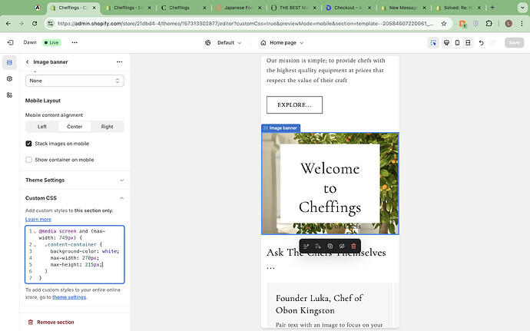This screenshot has width=530, height=331.
Task: Toggle the element inspector selection tool
Action: 433,42
